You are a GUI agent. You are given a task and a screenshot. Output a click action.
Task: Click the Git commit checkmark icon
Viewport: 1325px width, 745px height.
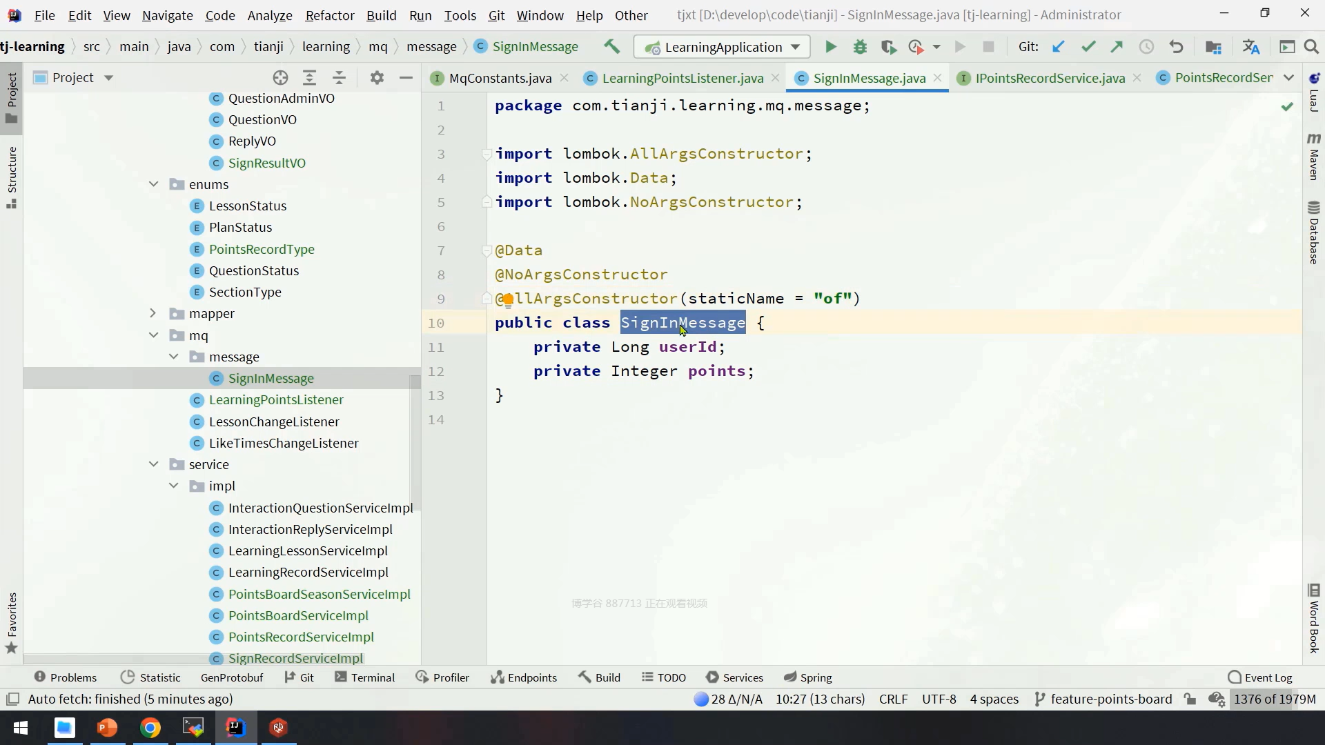[1088, 47]
